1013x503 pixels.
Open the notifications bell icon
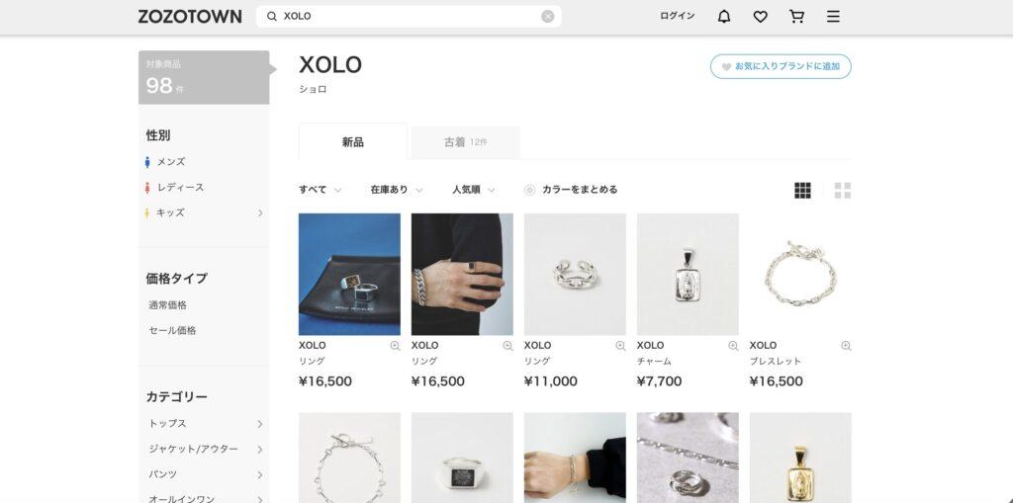(x=724, y=17)
